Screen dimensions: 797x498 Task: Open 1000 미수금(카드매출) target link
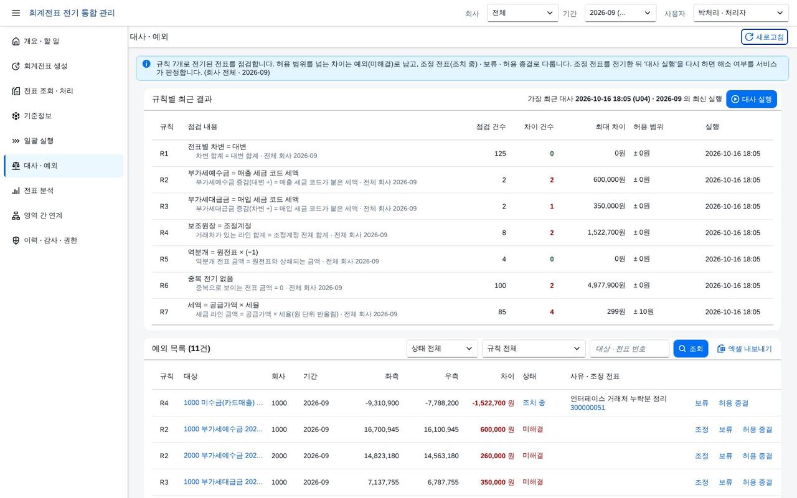(x=223, y=403)
